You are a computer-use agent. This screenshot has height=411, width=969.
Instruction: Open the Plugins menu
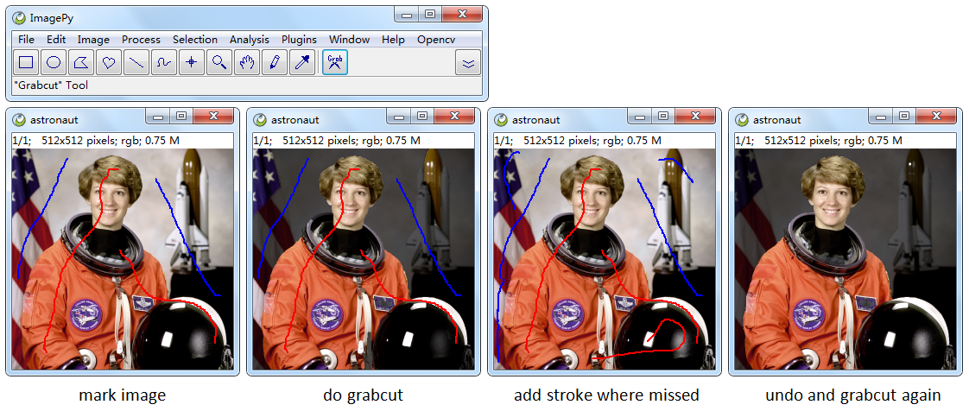point(299,40)
